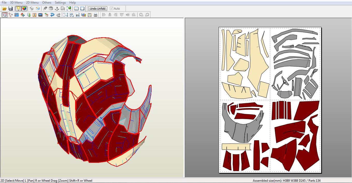Viewport: 352px width, 183px height.
Task: Select the Edge Color pencils tool
Action: (23, 15)
